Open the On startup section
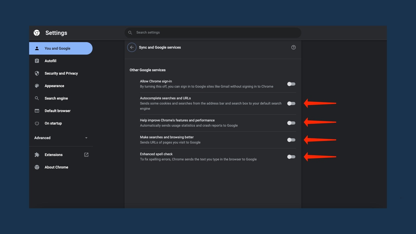416x234 pixels. [61, 123]
